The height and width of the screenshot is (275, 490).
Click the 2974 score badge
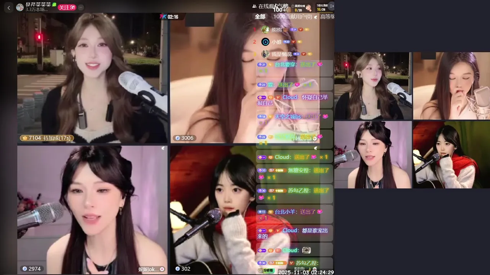pos(31,269)
